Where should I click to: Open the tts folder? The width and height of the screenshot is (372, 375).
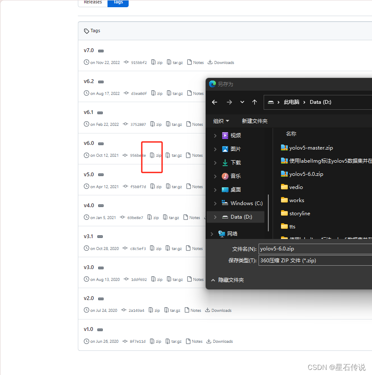[288, 226]
